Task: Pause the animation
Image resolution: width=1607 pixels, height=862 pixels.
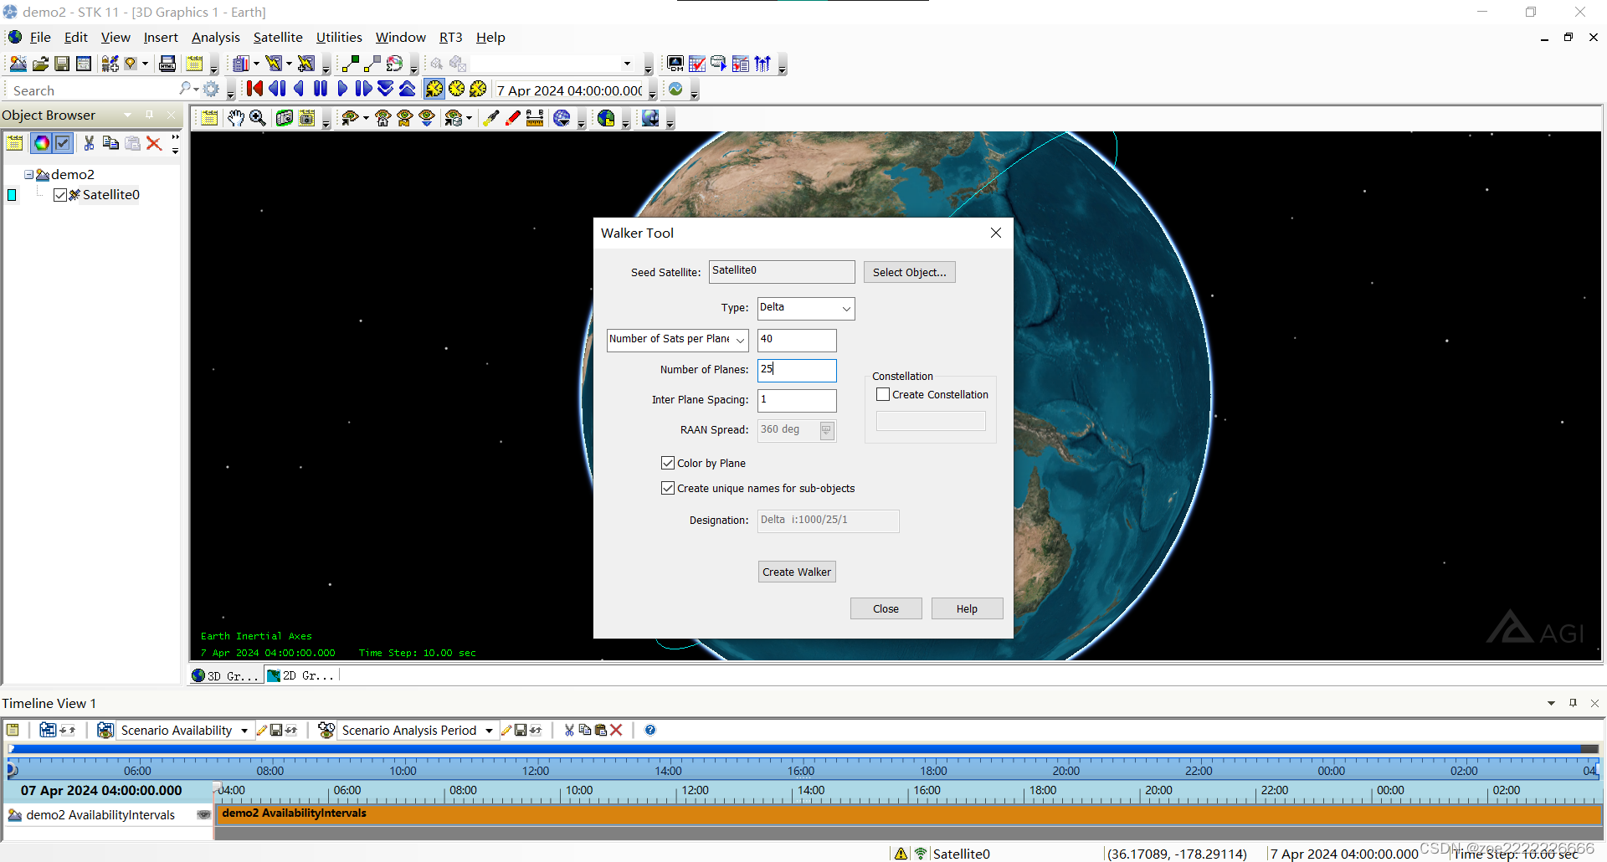Action: 321,89
